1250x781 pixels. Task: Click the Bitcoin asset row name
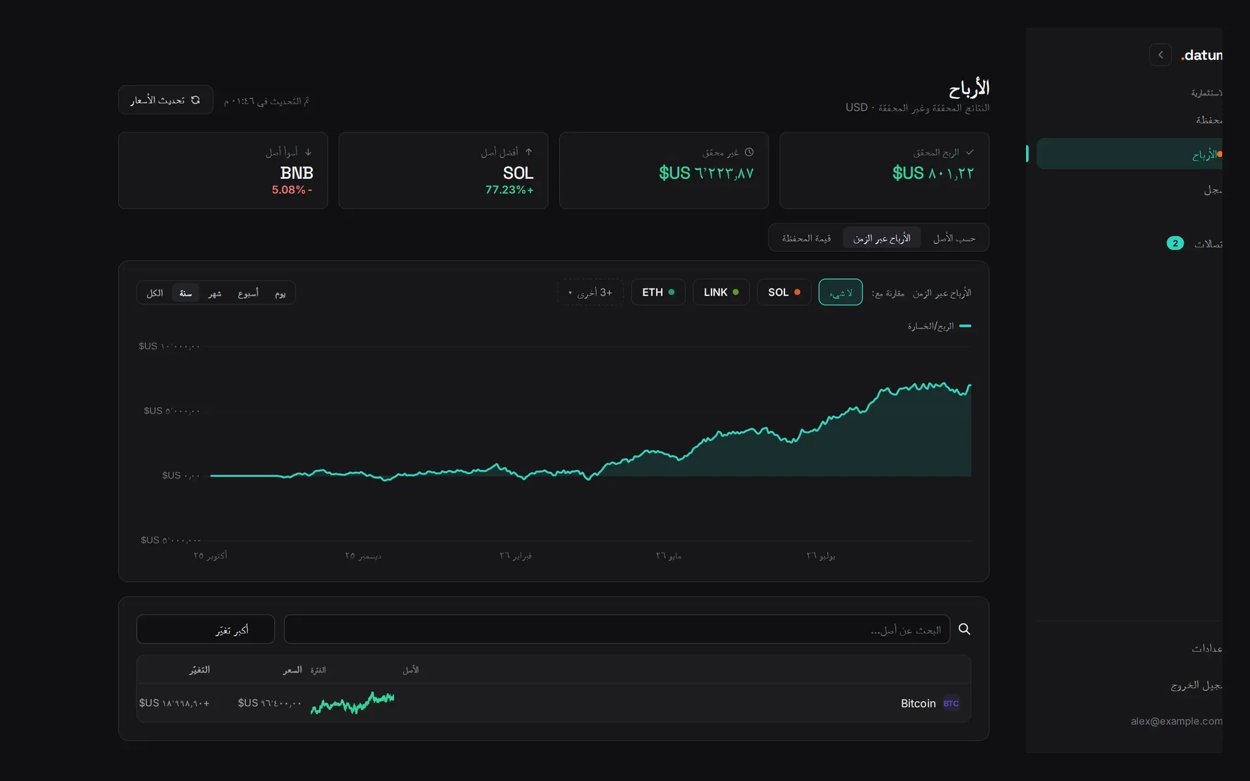click(918, 704)
